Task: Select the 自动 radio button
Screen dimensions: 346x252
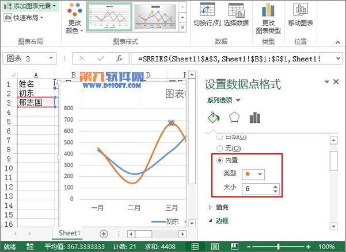Action: pyautogui.click(x=219, y=137)
